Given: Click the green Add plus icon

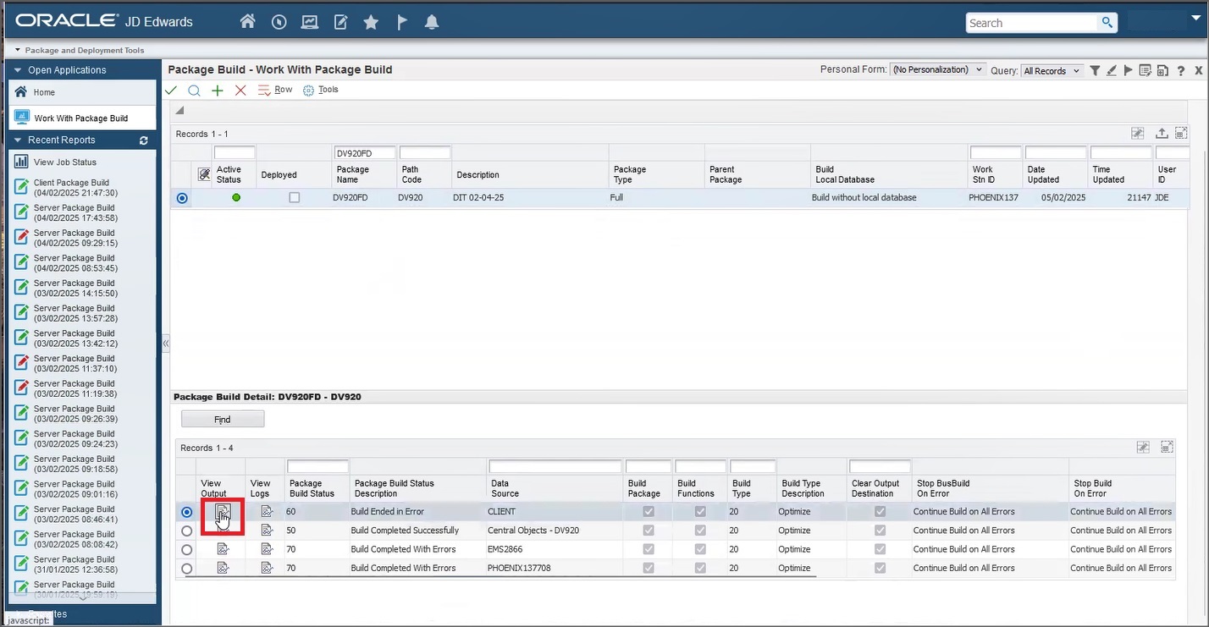Looking at the screenshot, I should (x=217, y=90).
